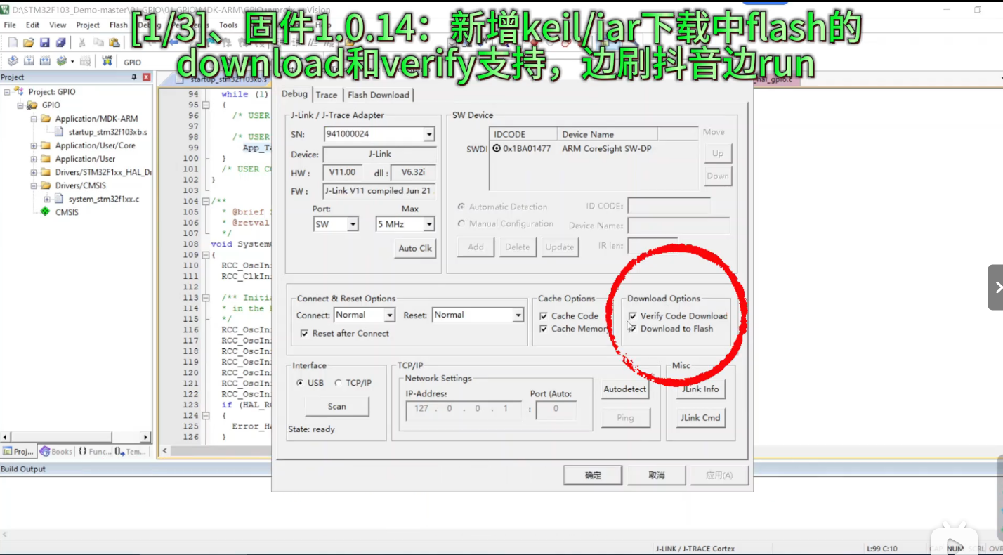Screen dimensions: 1003x555
Task: Click the Autodetect button
Action: [x=625, y=389]
